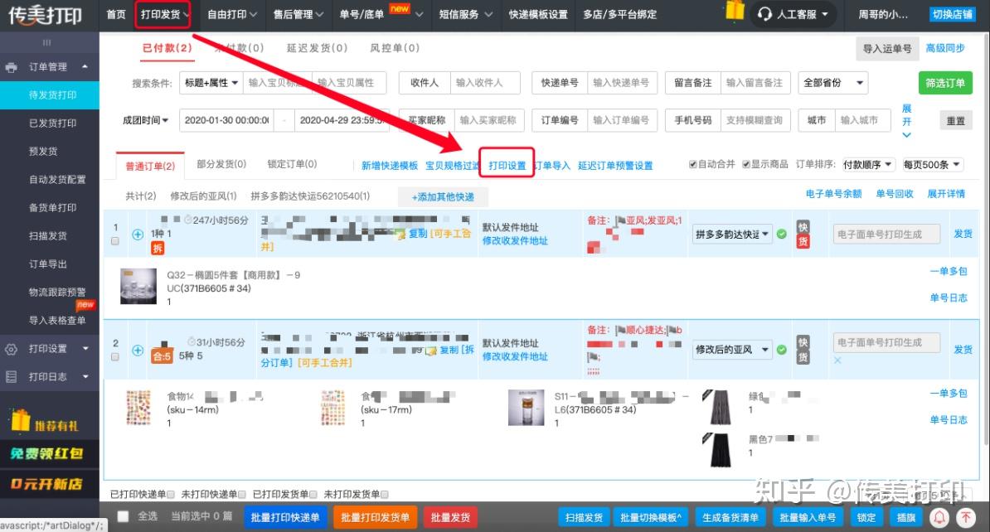Screen dimensions: 990x532
Task: Click the 打印设置 gear icon in the sidebar
Action: (11, 349)
